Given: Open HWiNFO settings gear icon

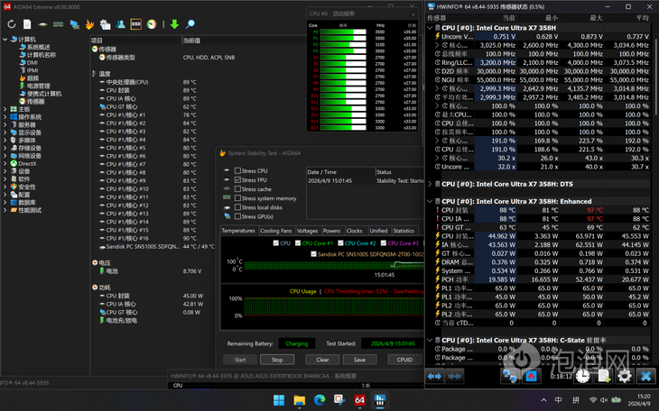Looking at the screenshot, I should tap(624, 376).
